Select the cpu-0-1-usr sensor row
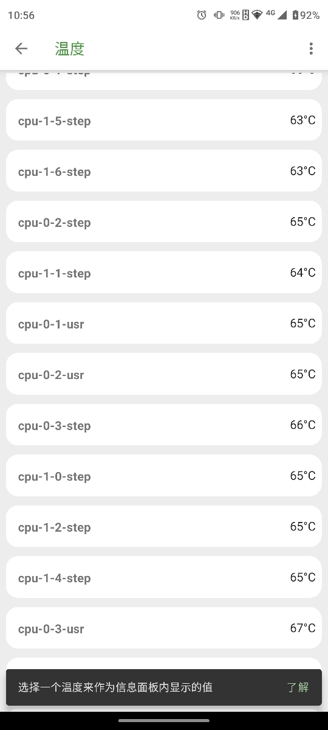Viewport: 328px width, 730px height. (x=164, y=324)
